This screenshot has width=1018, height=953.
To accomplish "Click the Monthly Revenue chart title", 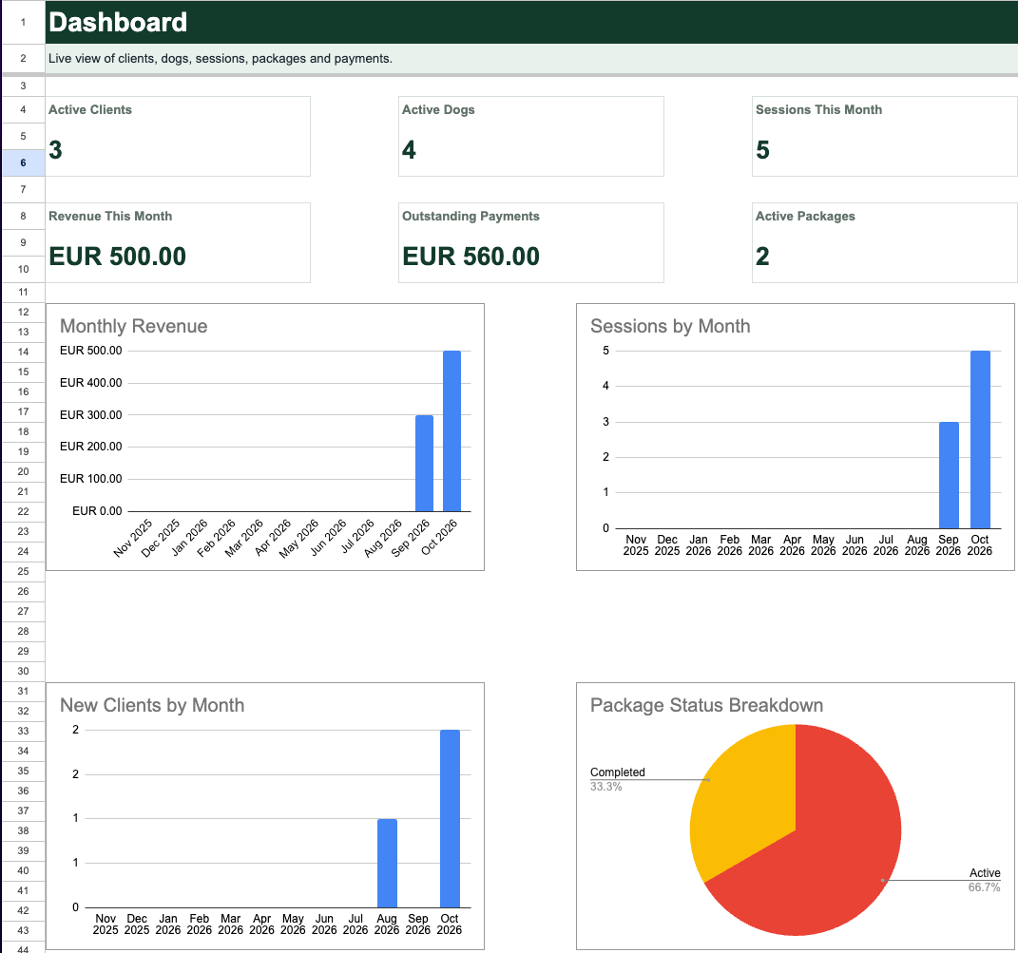I will pyautogui.click(x=134, y=326).
